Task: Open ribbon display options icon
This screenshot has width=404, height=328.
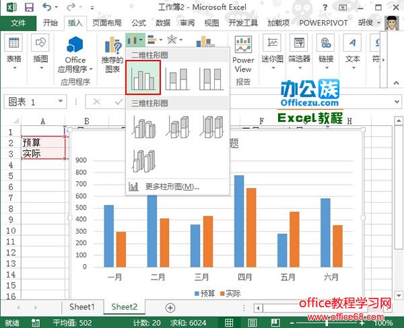Action: [x=343, y=7]
